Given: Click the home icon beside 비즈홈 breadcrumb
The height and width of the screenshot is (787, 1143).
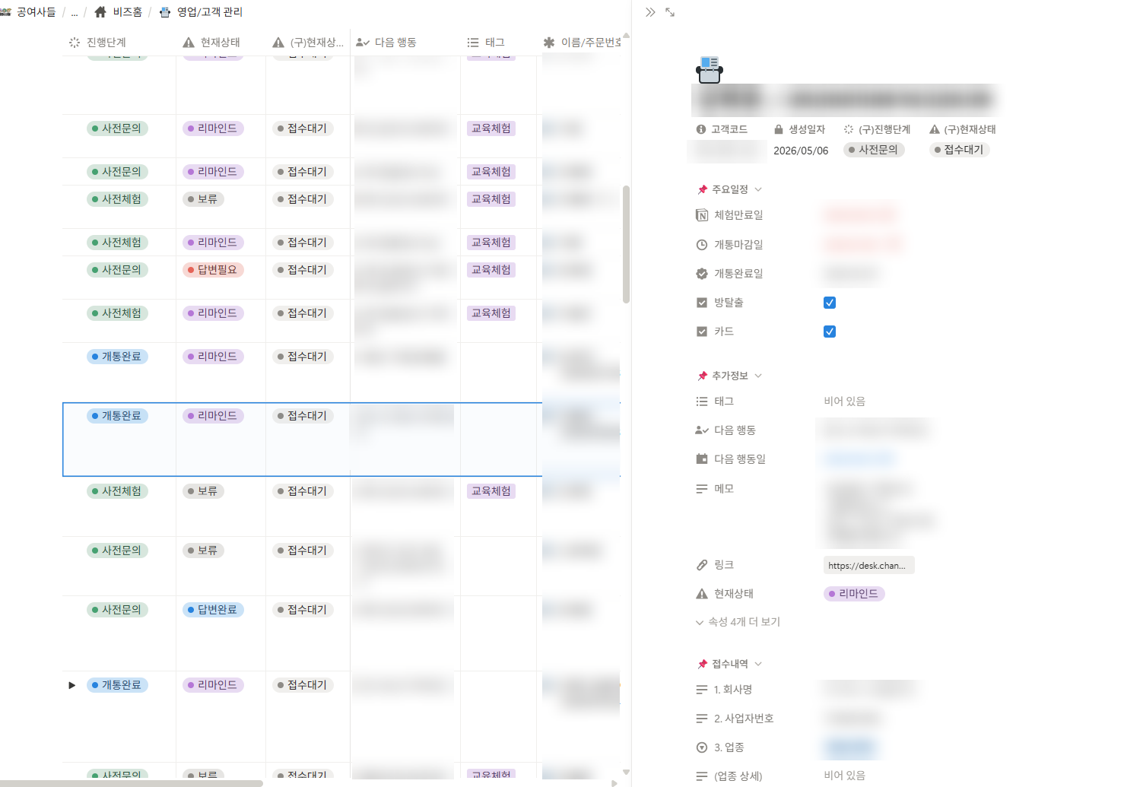Looking at the screenshot, I should point(100,12).
